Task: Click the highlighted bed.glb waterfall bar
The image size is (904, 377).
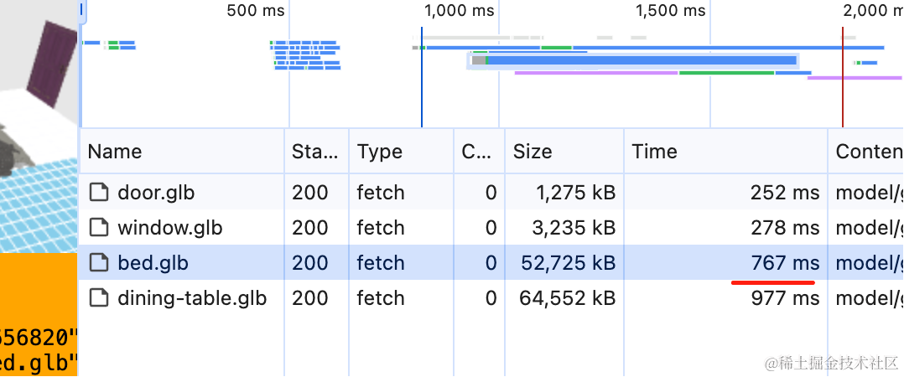Action: 634,60
